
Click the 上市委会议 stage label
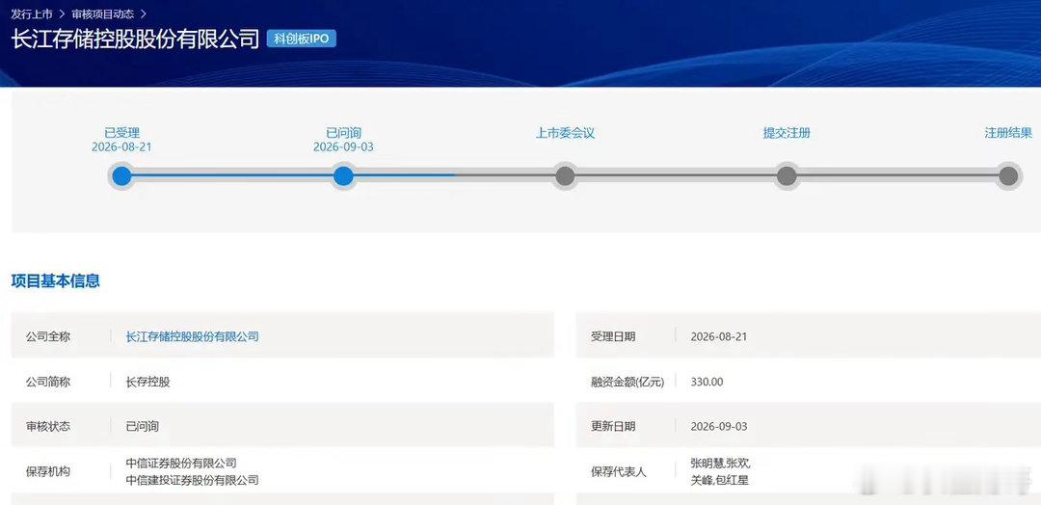click(x=565, y=133)
